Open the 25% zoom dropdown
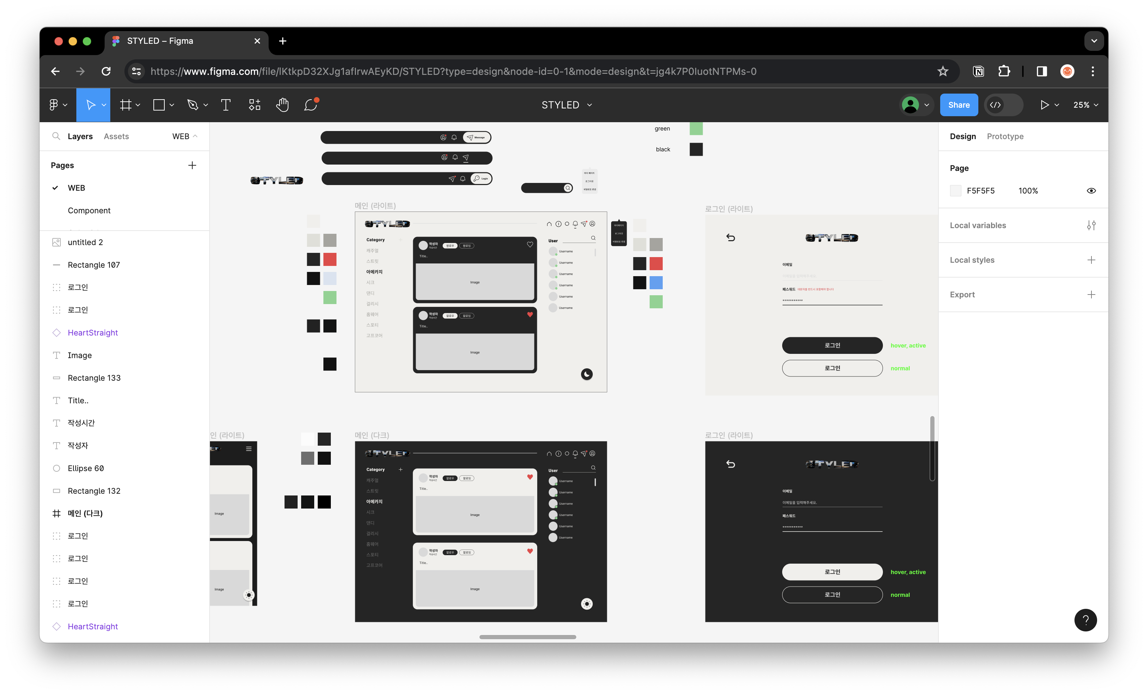This screenshot has height=695, width=1148. [1085, 105]
